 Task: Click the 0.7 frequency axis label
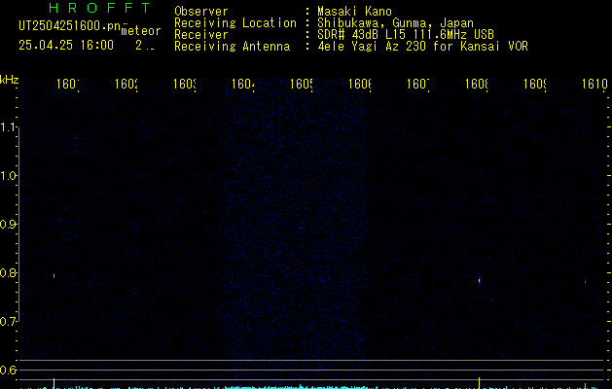9,322
